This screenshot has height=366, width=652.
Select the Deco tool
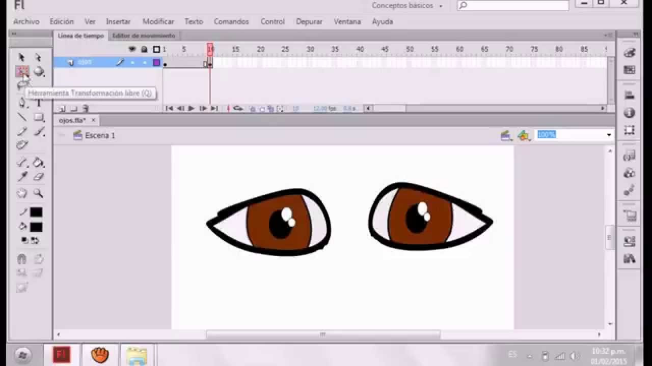(21, 145)
